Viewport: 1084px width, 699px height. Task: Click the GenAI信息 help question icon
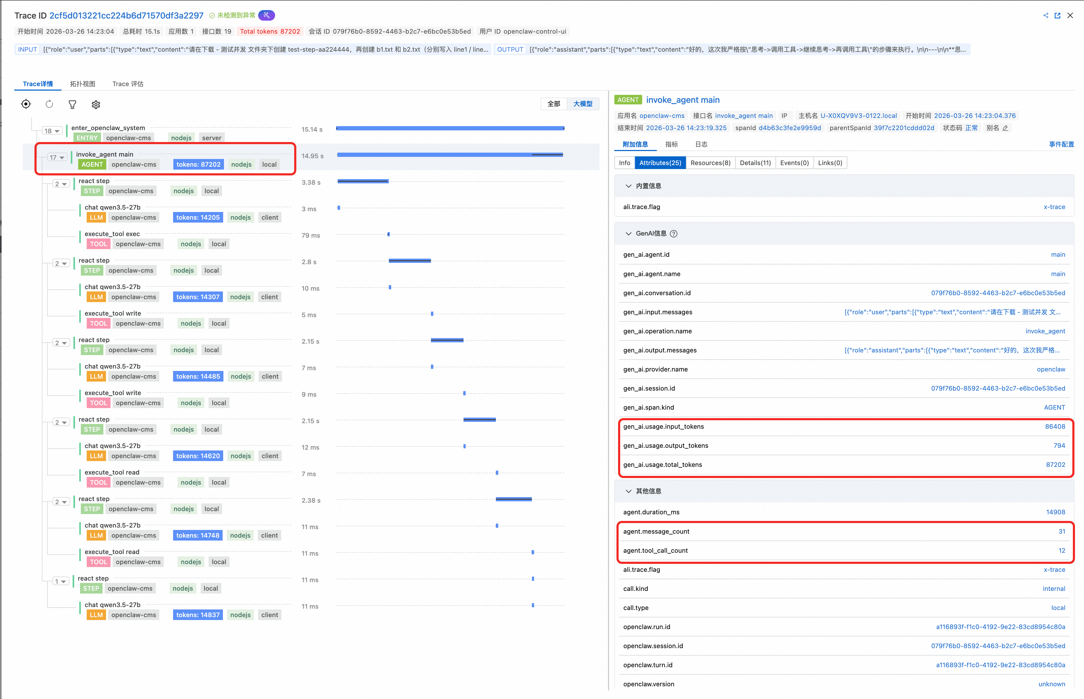tap(674, 233)
